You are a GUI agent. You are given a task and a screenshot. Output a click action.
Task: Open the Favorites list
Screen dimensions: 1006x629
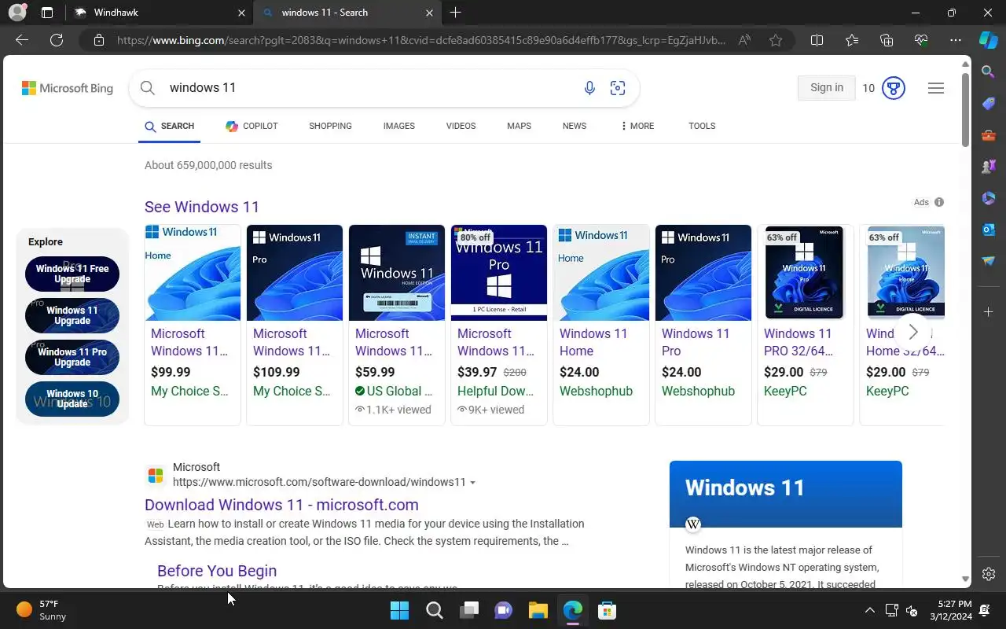tap(852, 40)
